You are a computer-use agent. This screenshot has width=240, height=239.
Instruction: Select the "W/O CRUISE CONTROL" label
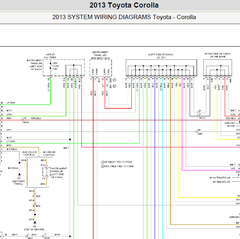29,153
